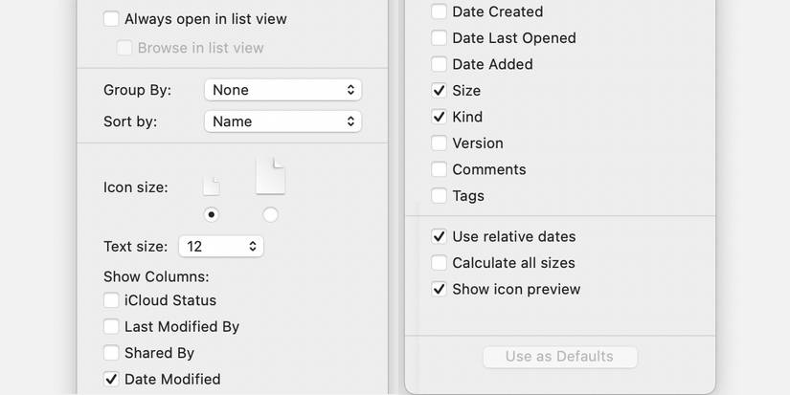Uncheck the Kind column checkbox
The height and width of the screenshot is (395, 790).
pos(439,117)
